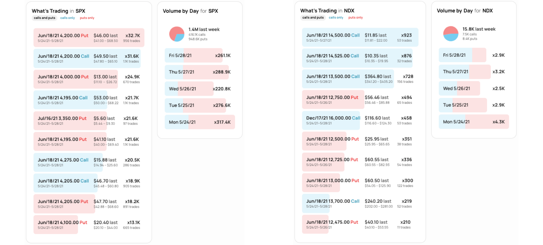Click the NDX Jun/18/21 13,700.00 Call entry

[x=360, y=203]
